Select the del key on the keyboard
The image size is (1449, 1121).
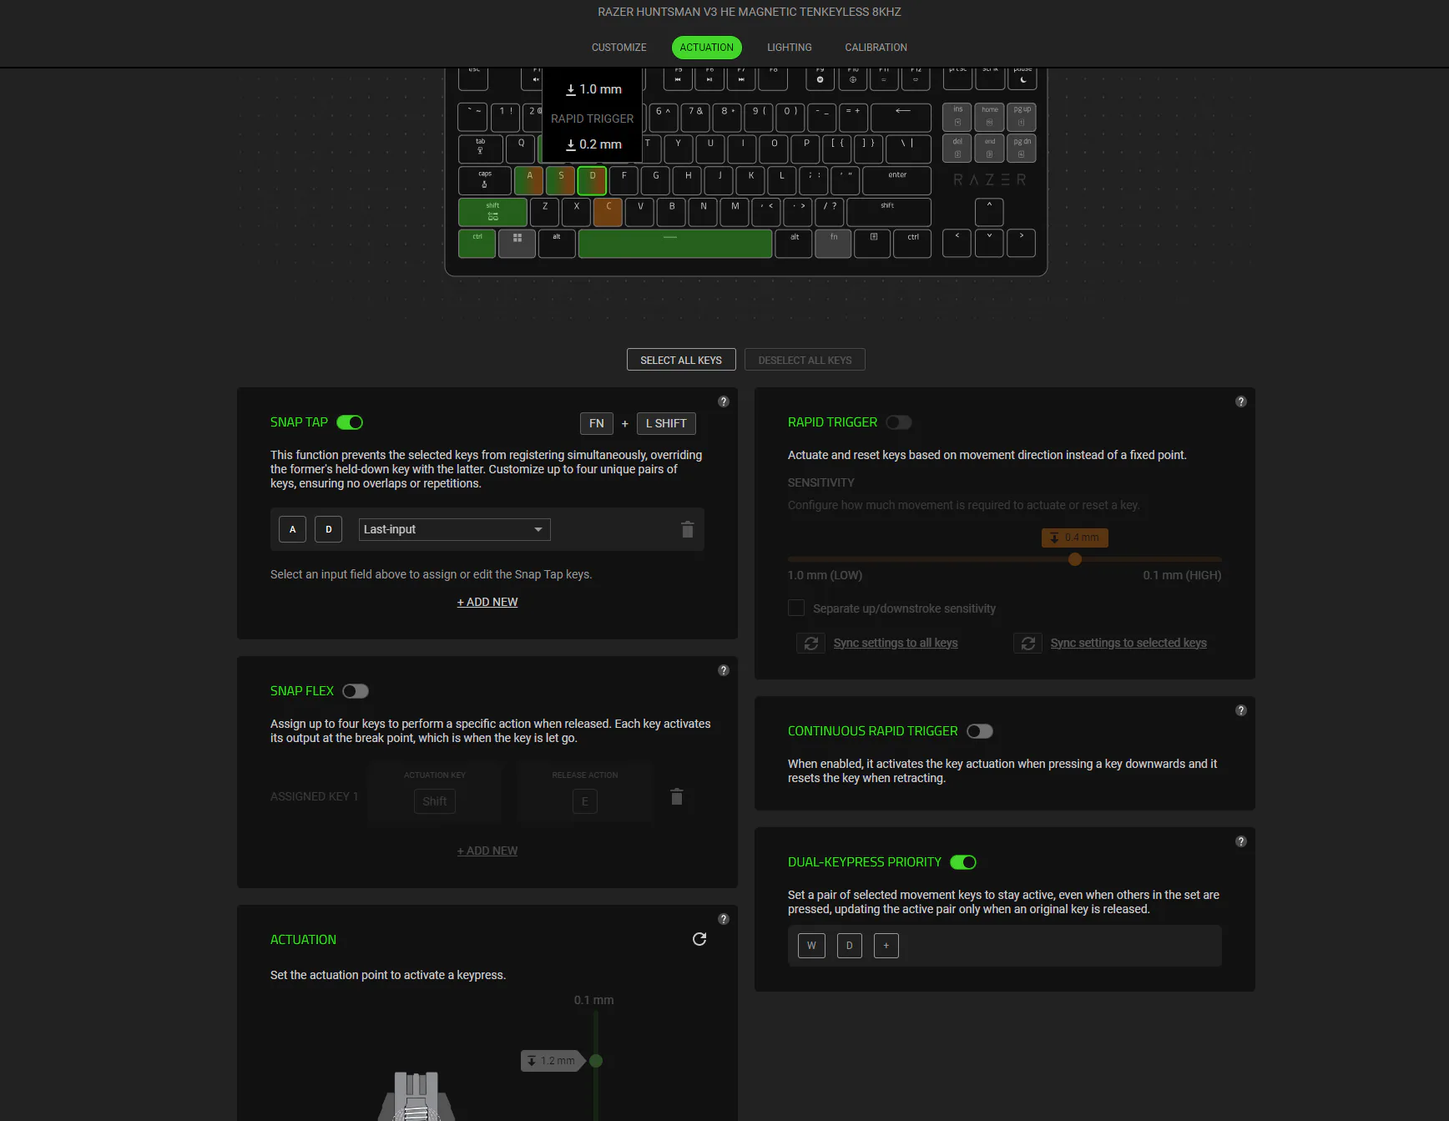[957, 149]
